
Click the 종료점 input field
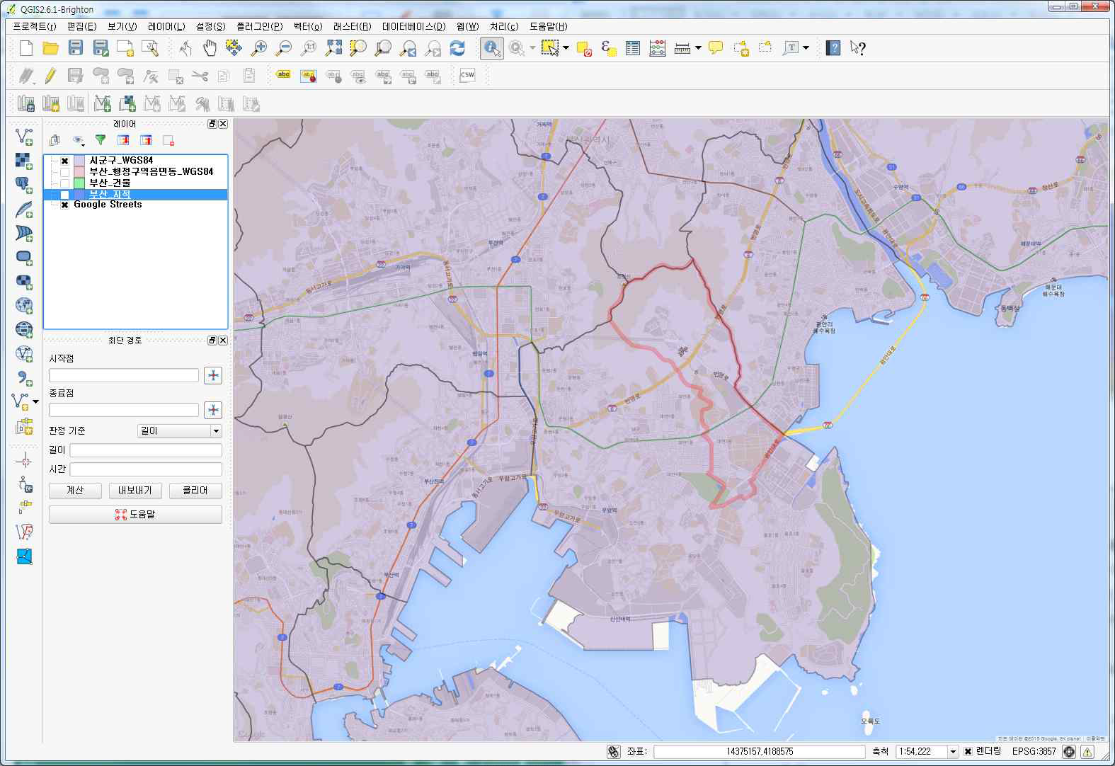124,410
